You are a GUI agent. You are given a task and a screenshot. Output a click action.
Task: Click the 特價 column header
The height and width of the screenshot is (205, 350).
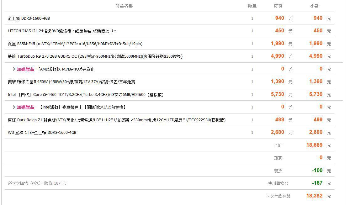278,6
